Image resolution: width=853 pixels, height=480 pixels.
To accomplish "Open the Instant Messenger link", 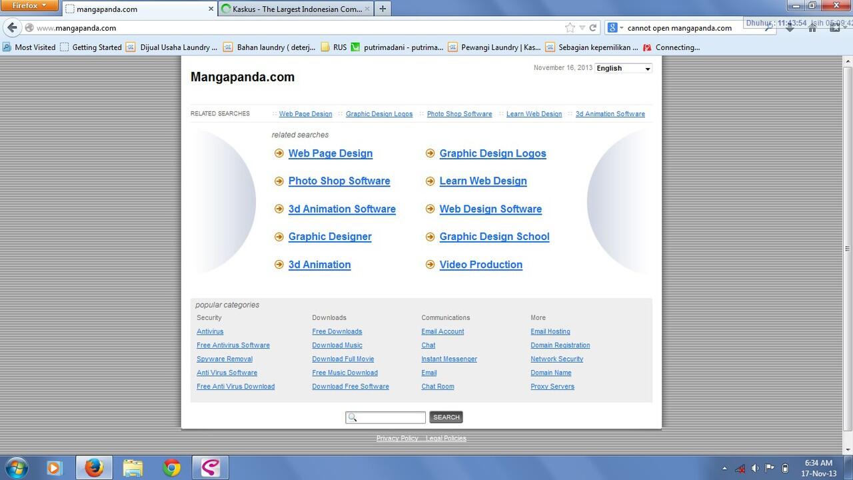I will click(x=449, y=359).
